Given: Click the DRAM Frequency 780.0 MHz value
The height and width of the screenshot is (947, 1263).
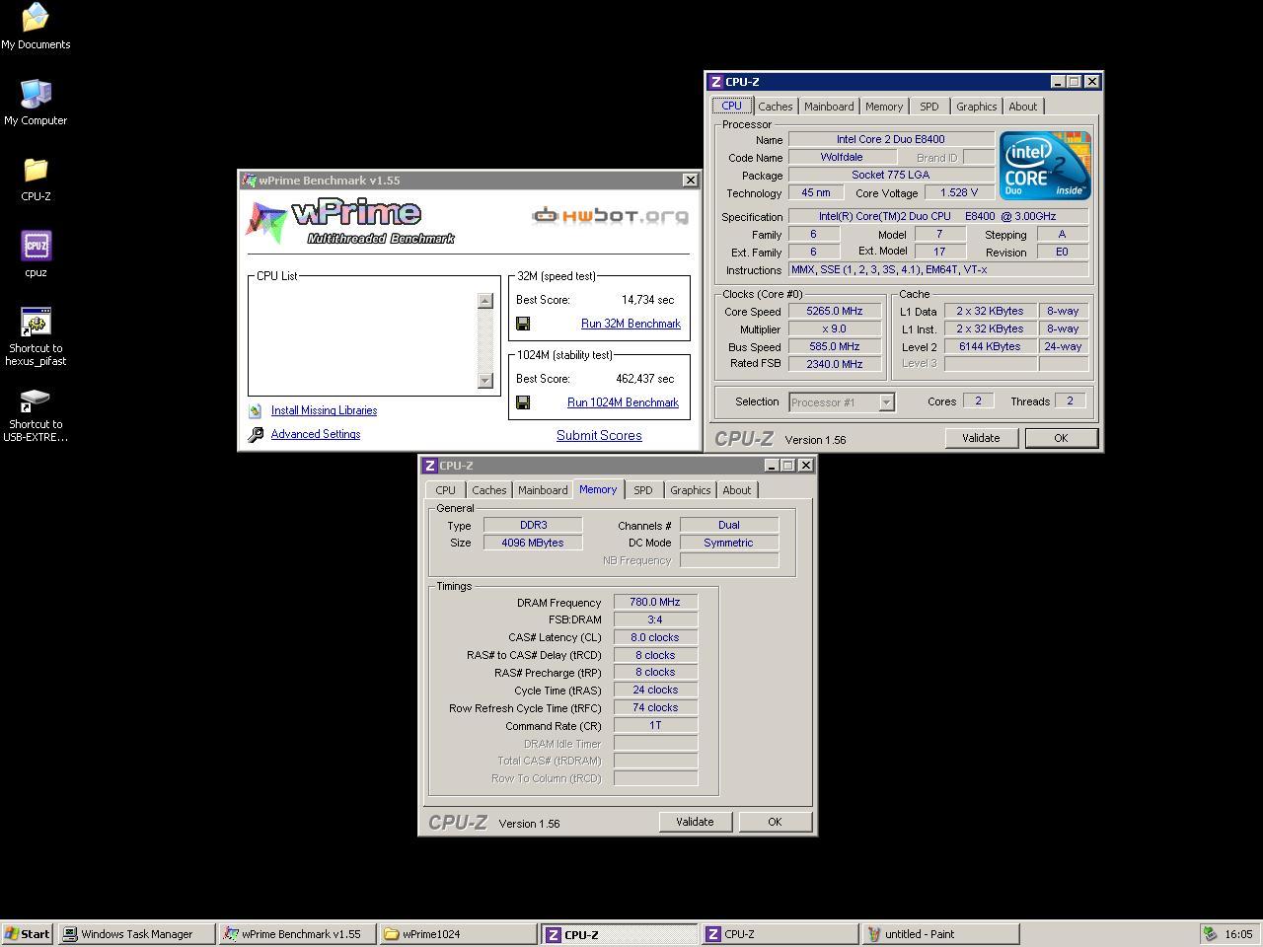Looking at the screenshot, I should pos(655,602).
